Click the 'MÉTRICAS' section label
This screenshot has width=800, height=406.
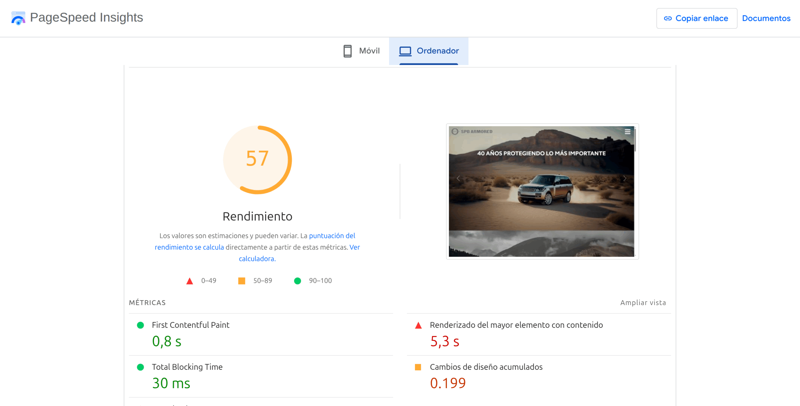click(x=147, y=303)
